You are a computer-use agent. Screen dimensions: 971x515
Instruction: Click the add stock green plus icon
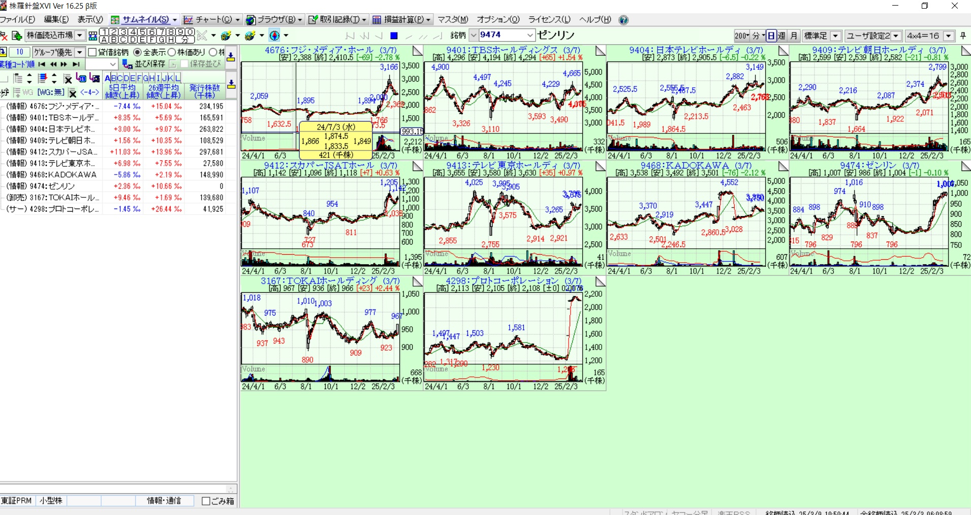tap(17, 36)
